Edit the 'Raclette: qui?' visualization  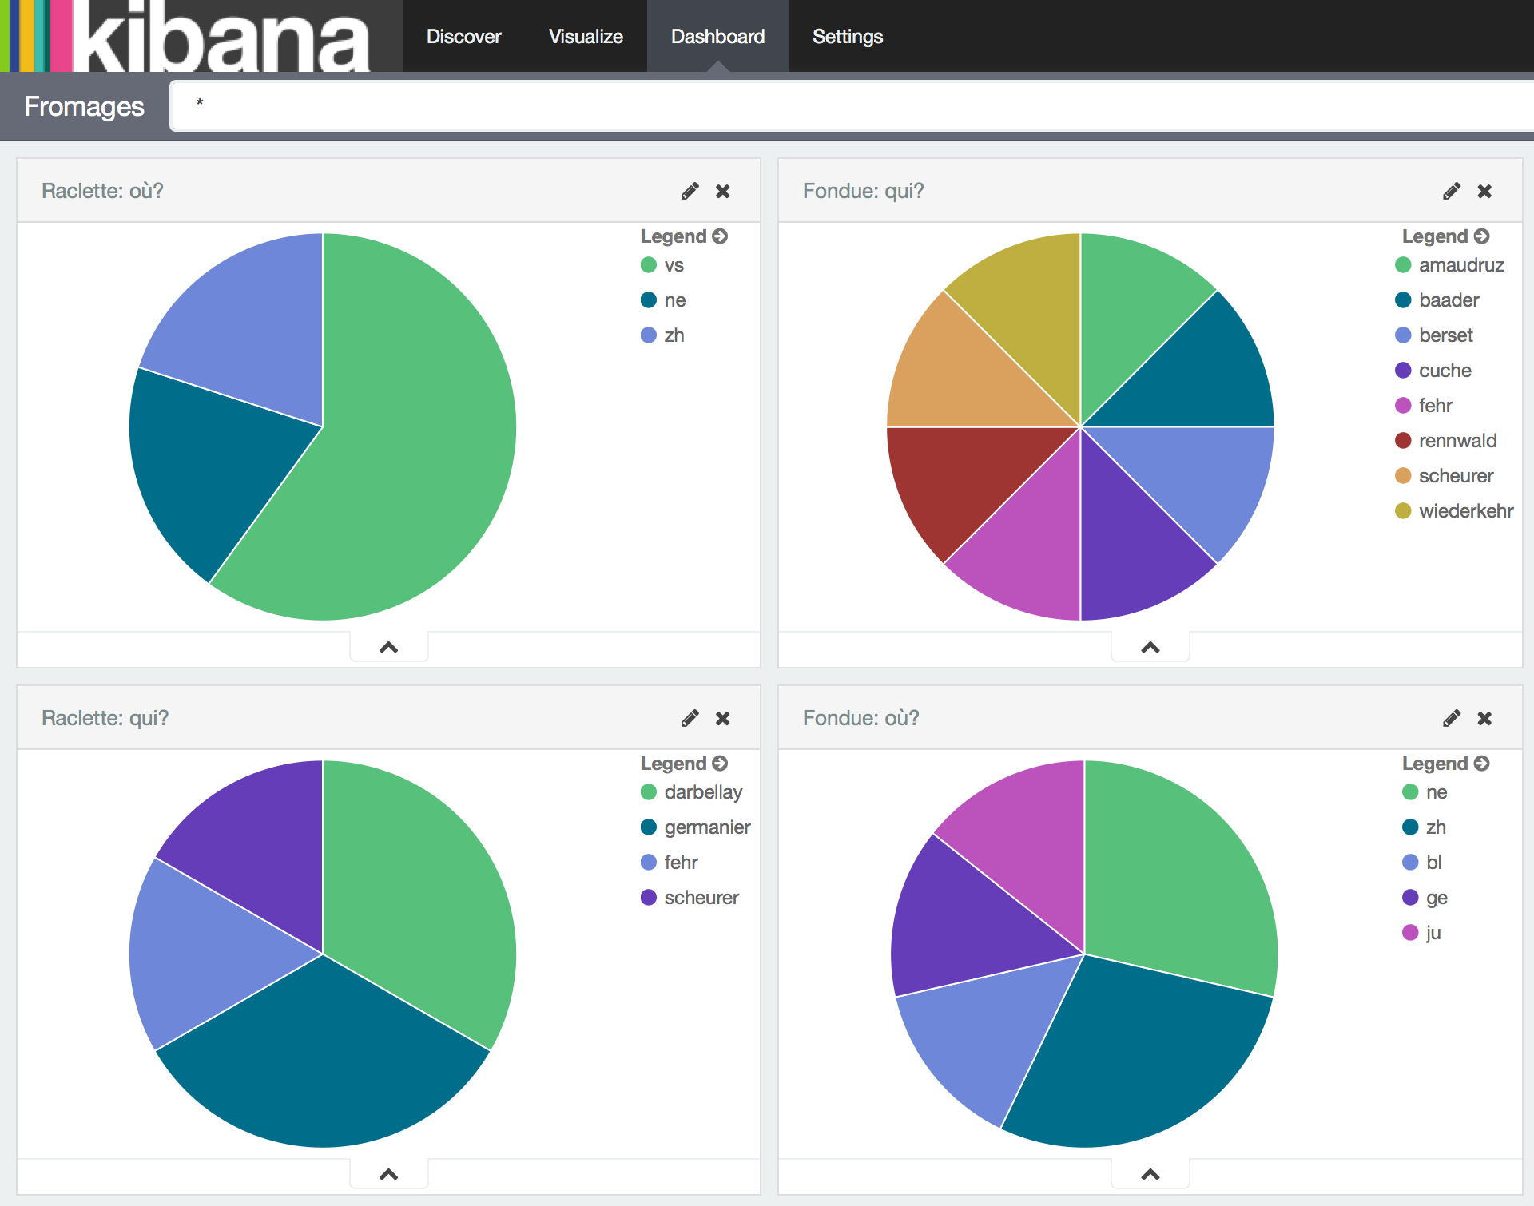690,718
